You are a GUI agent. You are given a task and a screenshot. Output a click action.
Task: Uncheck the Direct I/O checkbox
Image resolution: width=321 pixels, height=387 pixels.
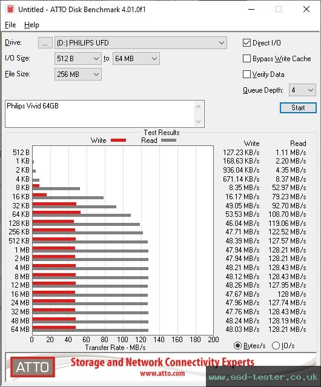[247, 43]
